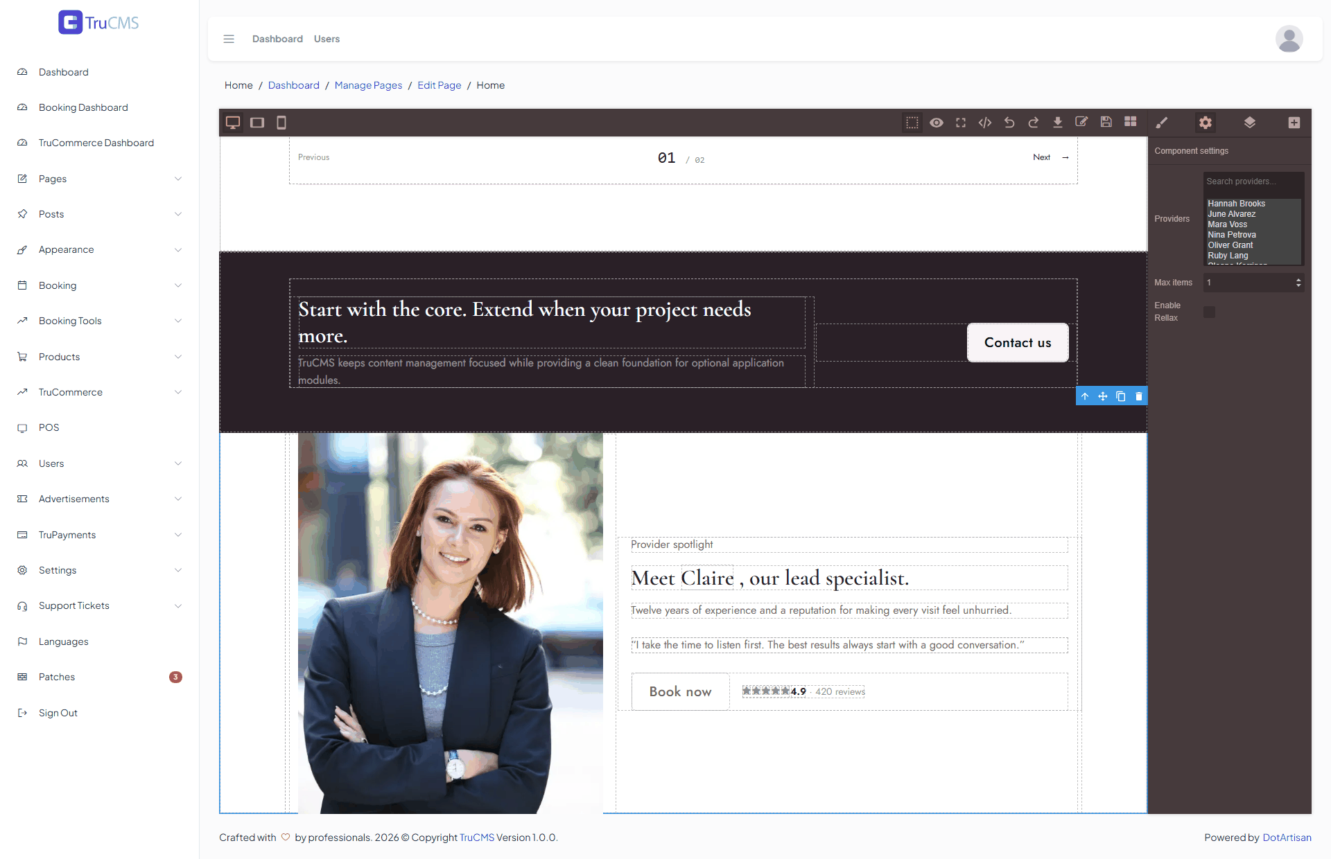This screenshot has width=1331, height=859.
Task: Switch to desktop device preview
Action: click(233, 123)
